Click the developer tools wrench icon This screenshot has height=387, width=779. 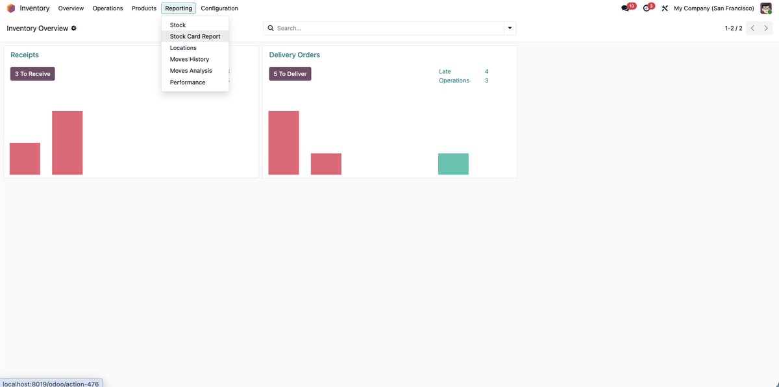(664, 8)
